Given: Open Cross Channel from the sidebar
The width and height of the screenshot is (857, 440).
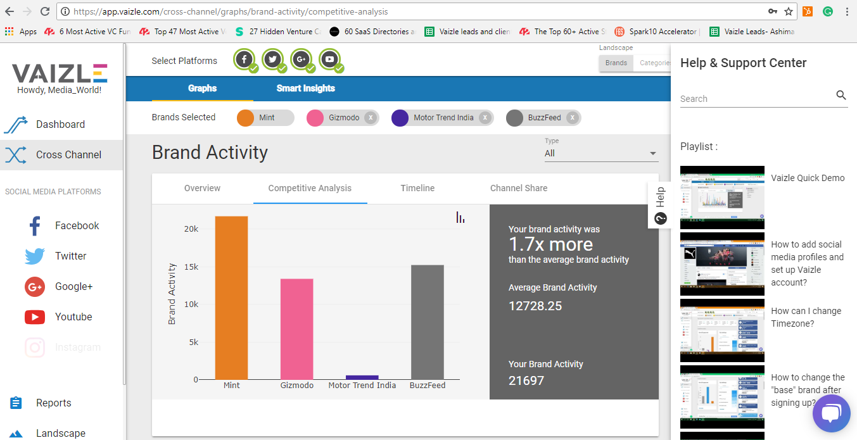Looking at the screenshot, I should tap(61, 154).
